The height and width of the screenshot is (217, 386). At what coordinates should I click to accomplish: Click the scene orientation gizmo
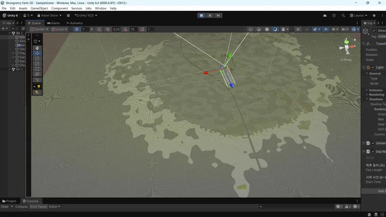click(x=347, y=47)
